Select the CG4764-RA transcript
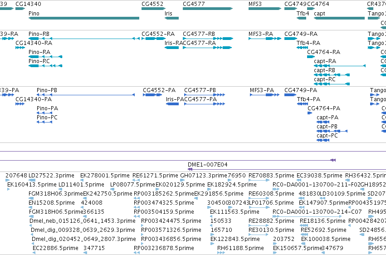This screenshot has width=386, height=255. tap(311, 57)
